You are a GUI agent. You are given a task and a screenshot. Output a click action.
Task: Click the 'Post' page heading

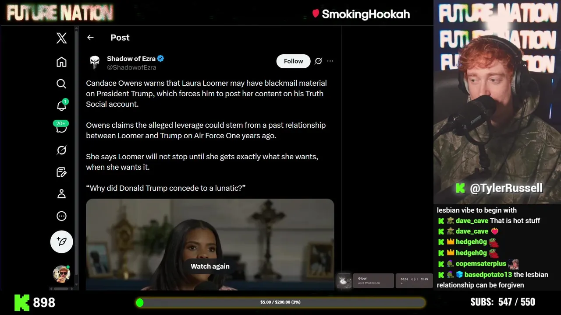tap(120, 38)
